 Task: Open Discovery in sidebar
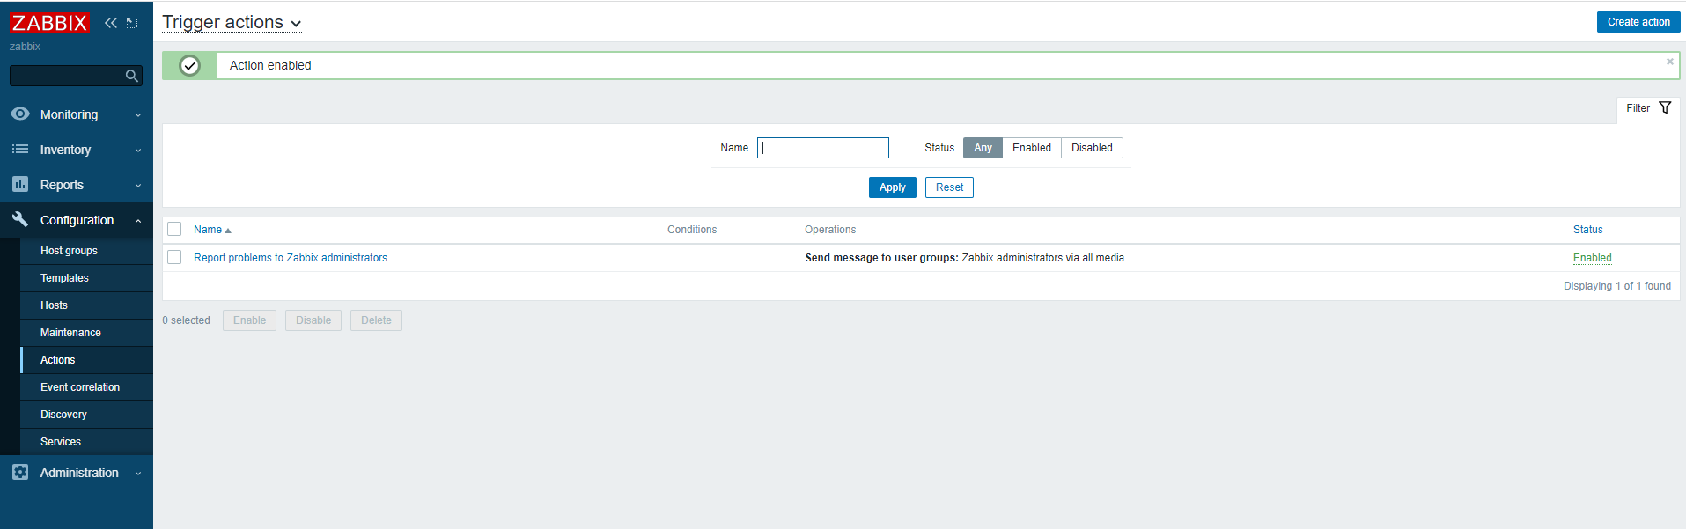[86, 415]
